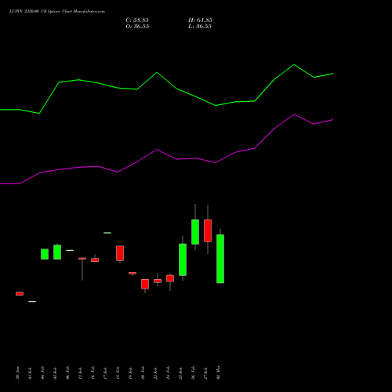
Task: Click the green candle for 26 Feb
Action: (x=195, y=232)
